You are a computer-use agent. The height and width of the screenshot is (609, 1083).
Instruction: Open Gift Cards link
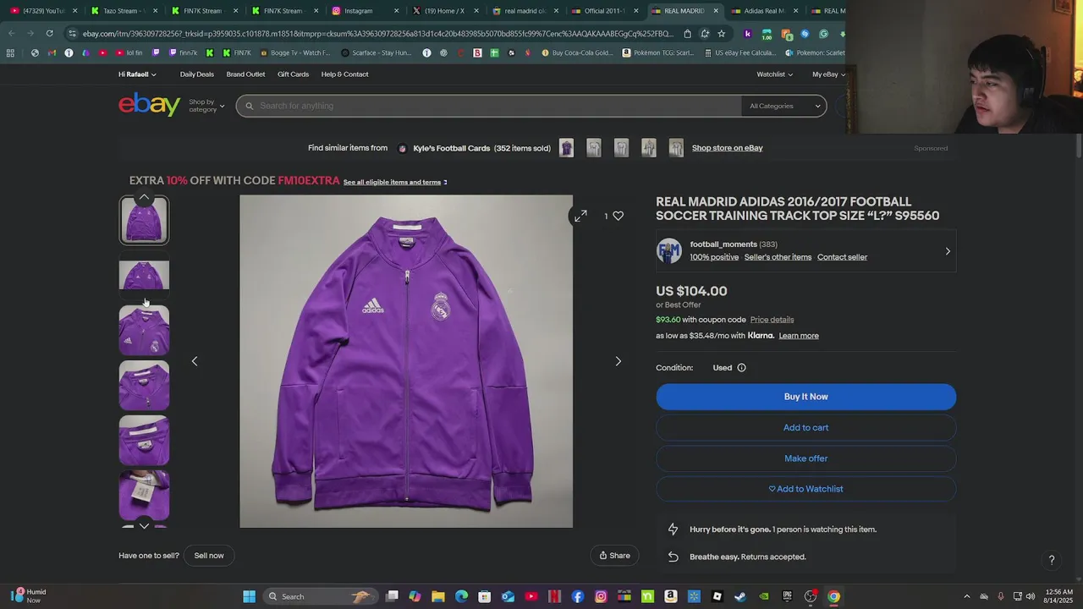pyautogui.click(x=293, y=74)
